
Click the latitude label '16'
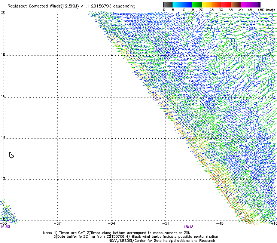(x=3, y=96)
